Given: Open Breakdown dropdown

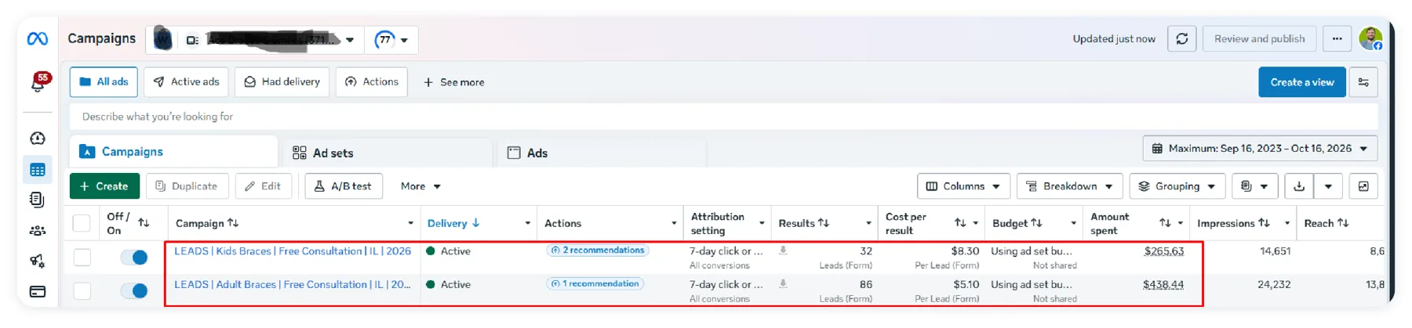Looking at the screenshot, I should [x=1070, y=186].
